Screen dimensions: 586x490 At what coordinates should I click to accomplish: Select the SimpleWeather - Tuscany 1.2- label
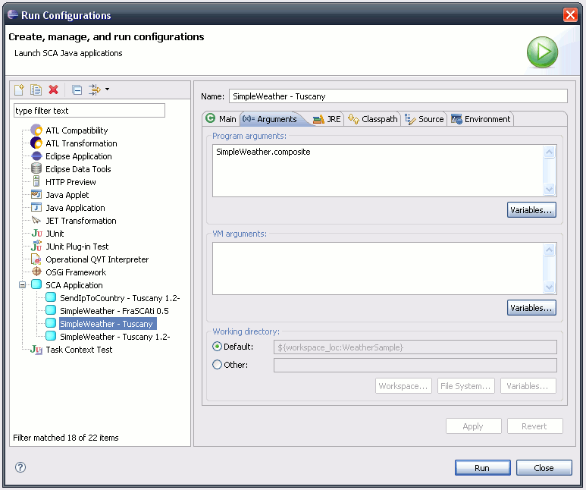tap(115, 337)
